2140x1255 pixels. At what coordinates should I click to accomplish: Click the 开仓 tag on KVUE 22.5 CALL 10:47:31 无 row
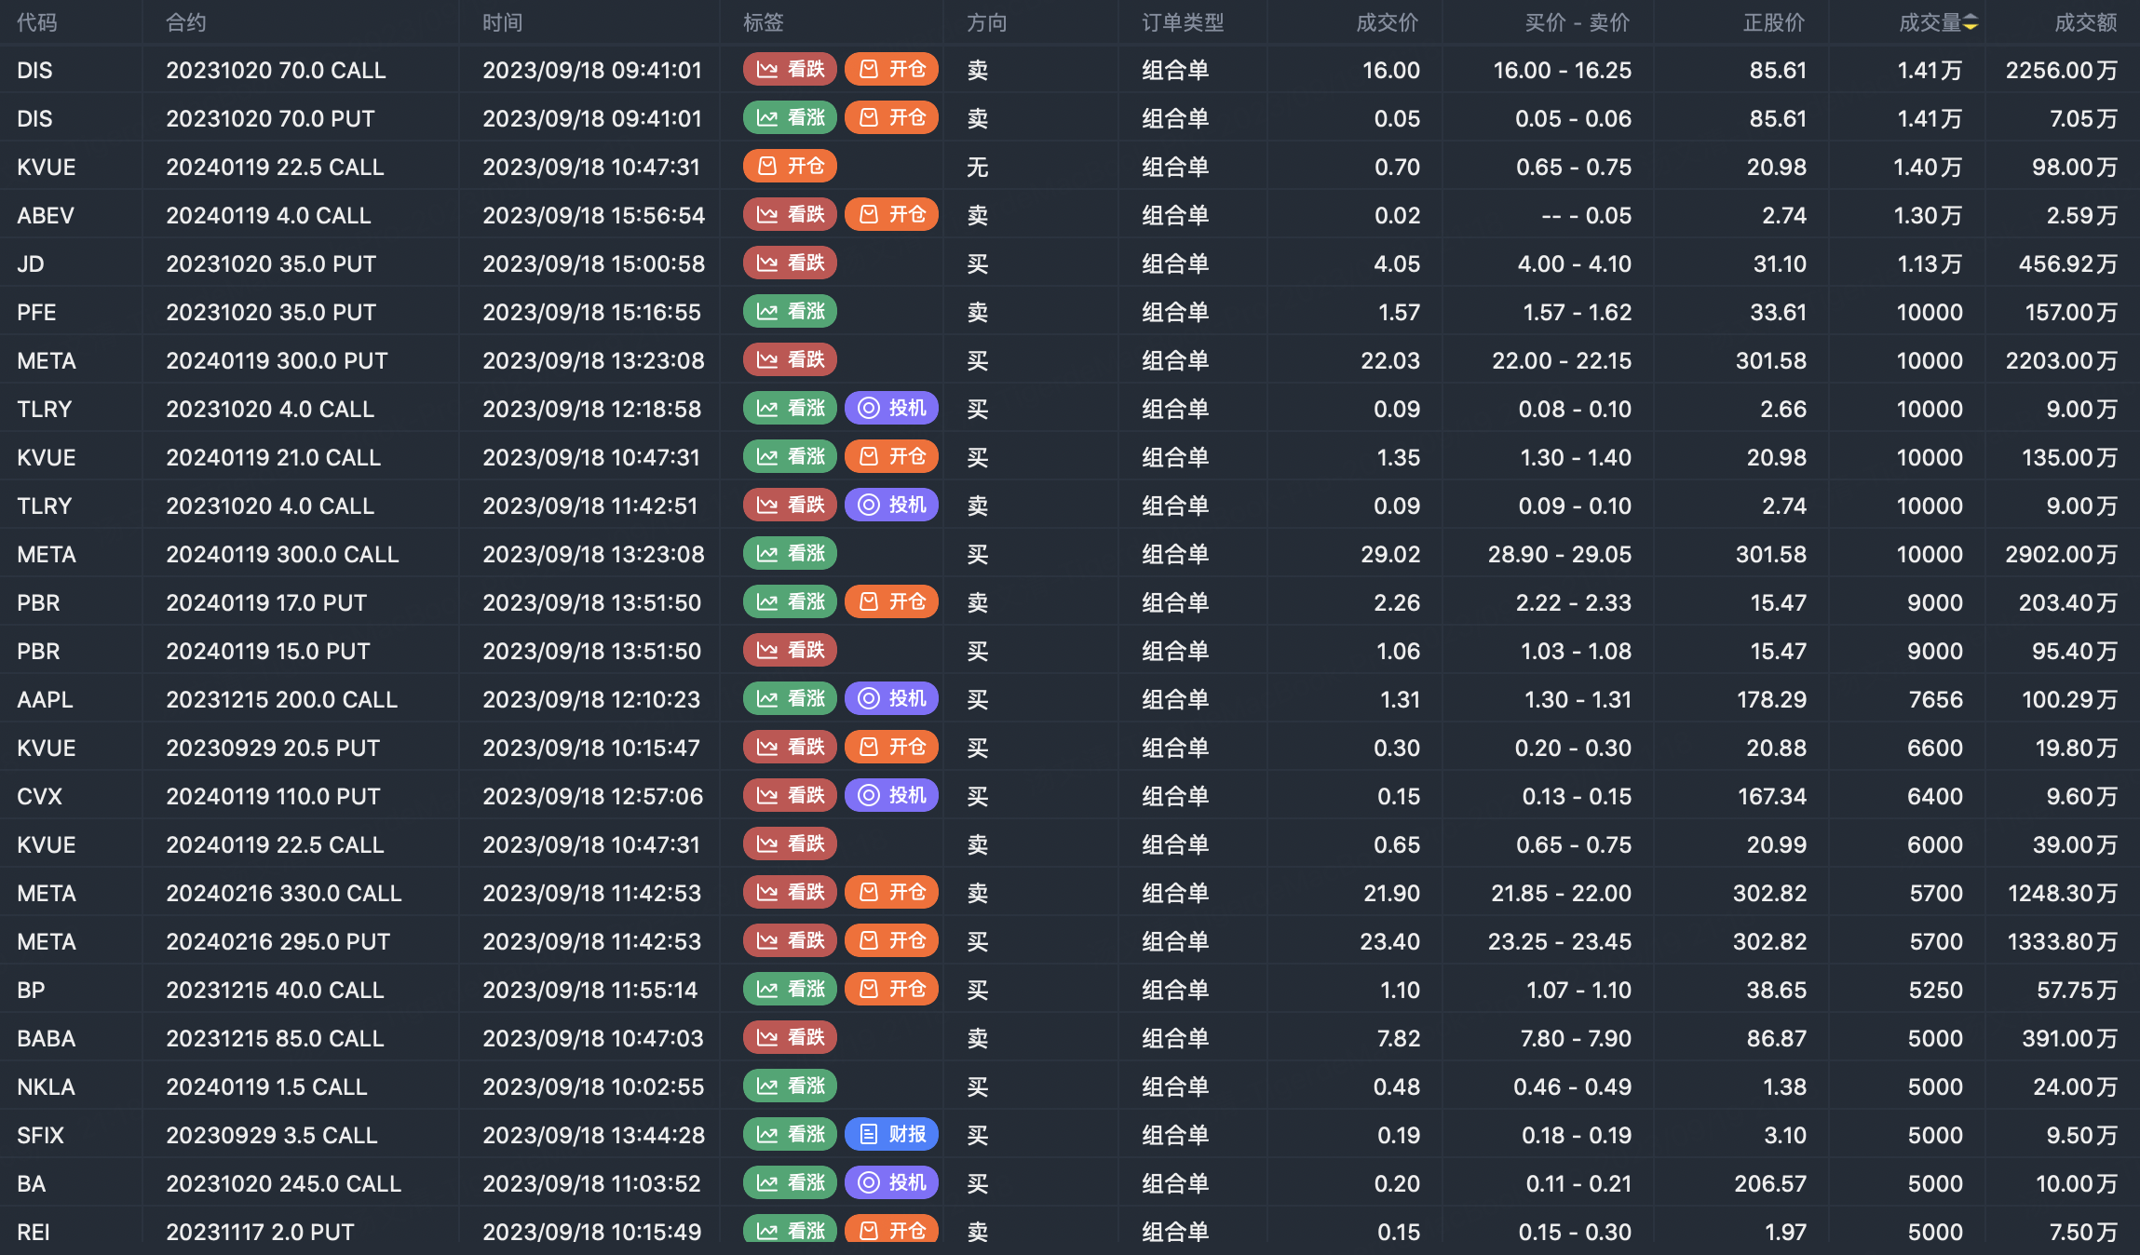(790, 167)
